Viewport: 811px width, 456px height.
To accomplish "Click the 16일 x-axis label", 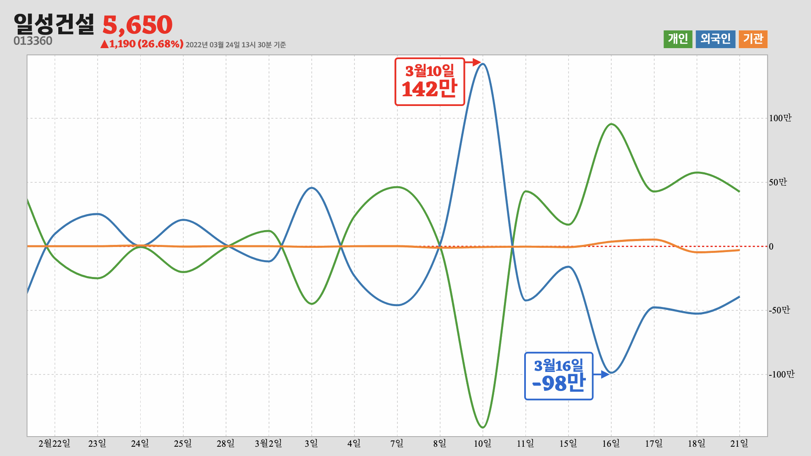I will point(611,443).
